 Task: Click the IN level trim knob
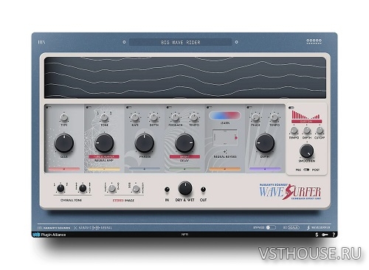(167, 190)
